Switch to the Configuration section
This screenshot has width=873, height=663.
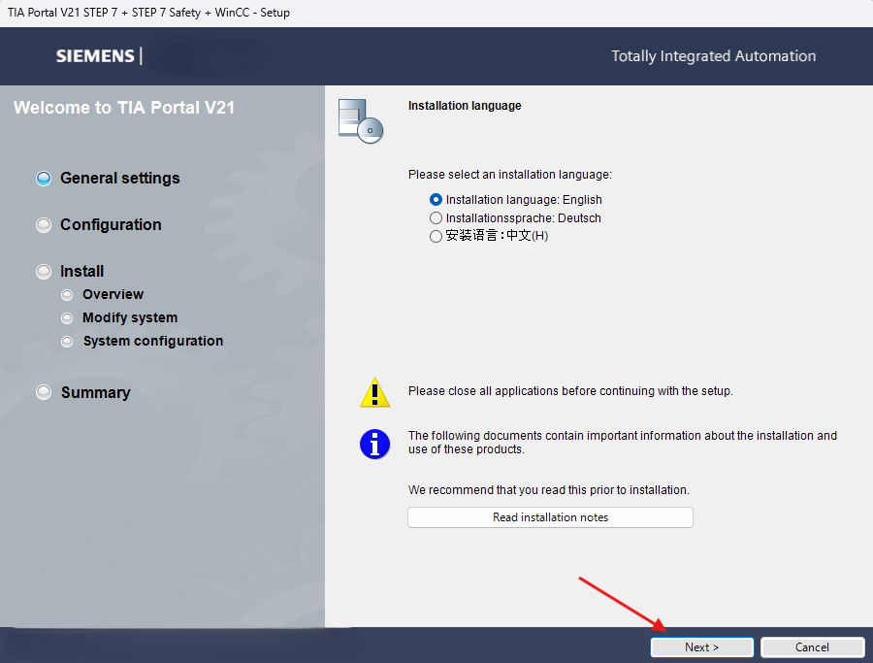click(x=111, y=225)
